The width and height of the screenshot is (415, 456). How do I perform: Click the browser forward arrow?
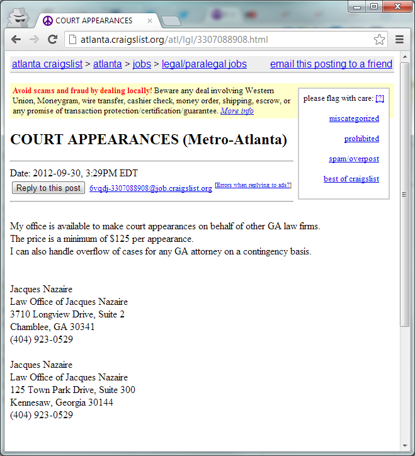coord(34,40)
